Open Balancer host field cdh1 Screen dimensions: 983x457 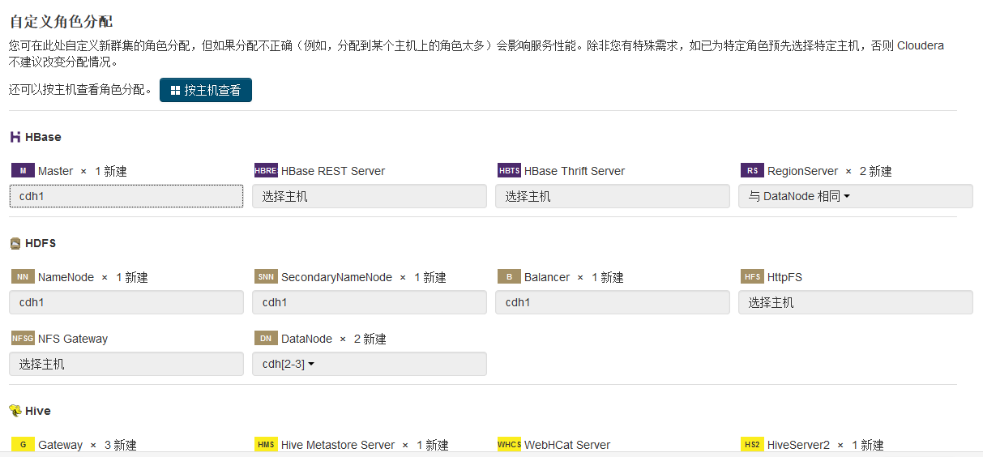point(613,302)
